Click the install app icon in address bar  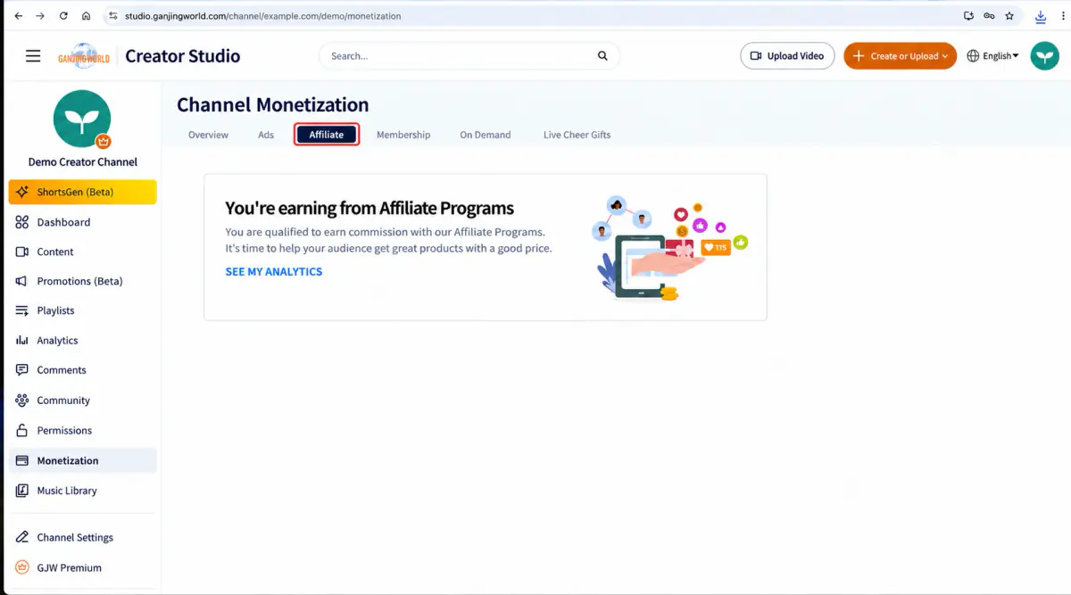click(x=968, y=16)
